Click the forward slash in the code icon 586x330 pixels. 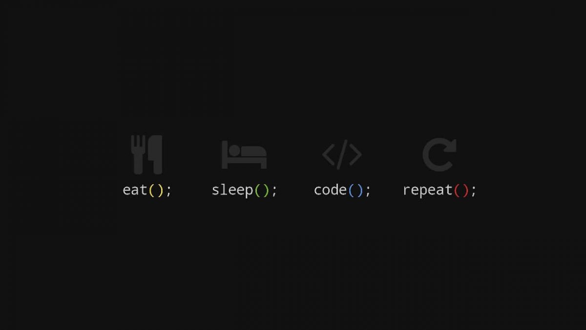342,154
